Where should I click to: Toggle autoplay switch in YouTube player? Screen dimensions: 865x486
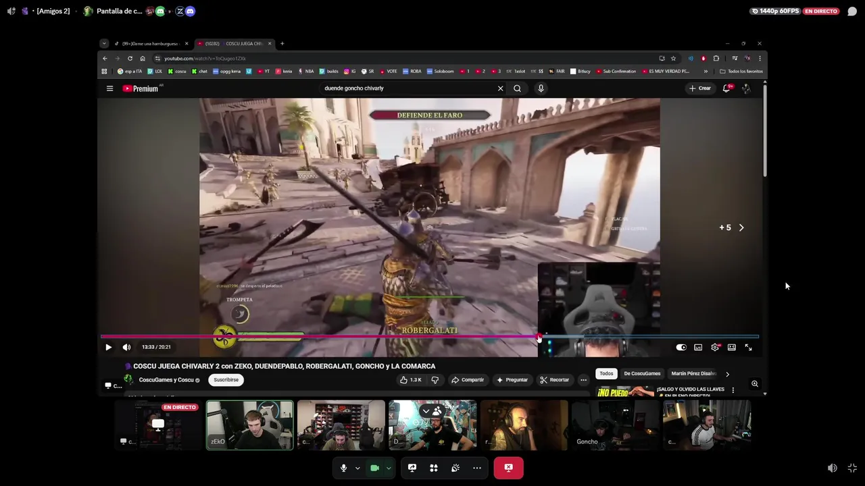point(681,347)
